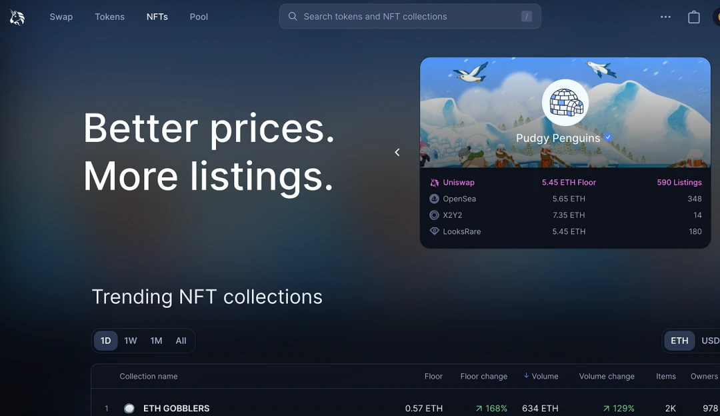This screenshot has width=720, height=416.
Task: Show all-time trending collections
Action: [x=181, y=341]
